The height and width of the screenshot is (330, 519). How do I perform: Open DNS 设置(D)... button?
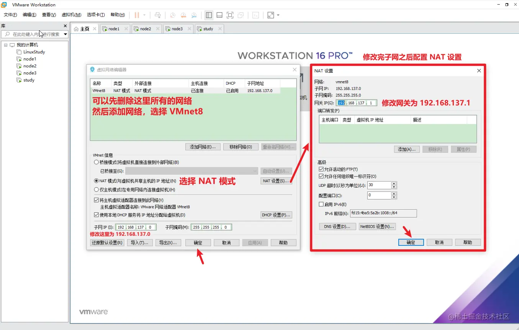337,227
